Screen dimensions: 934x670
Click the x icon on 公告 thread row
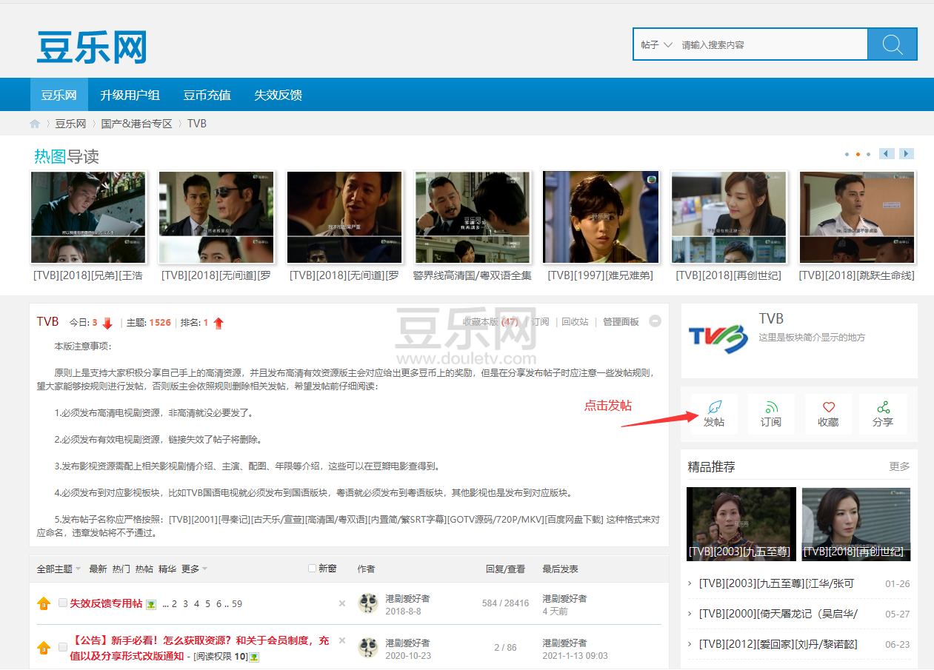[342, 640]
